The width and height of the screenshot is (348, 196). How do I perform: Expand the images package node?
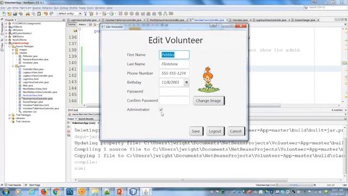tap(13, 50)
